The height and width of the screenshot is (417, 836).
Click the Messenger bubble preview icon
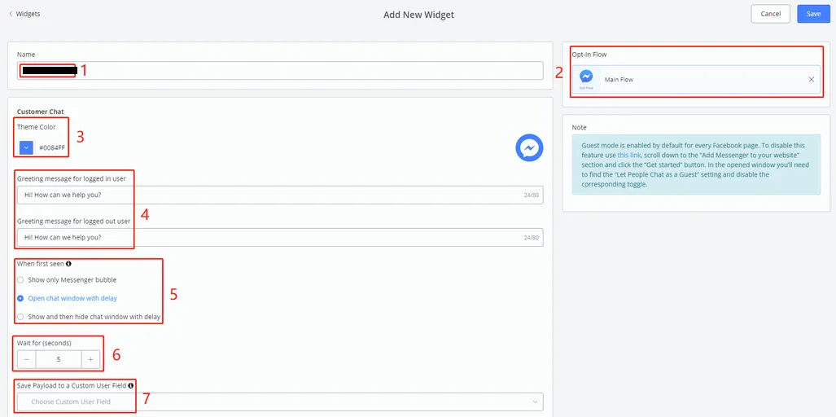point(529,147)
